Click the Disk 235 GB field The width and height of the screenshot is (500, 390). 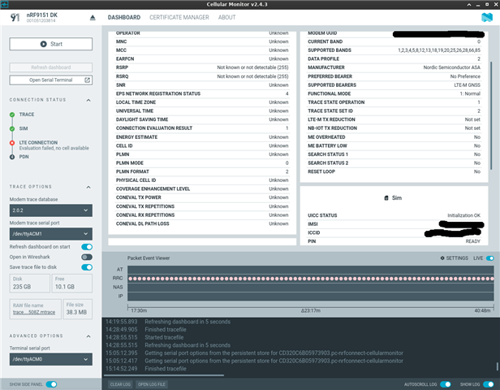[x=30, y=284]
